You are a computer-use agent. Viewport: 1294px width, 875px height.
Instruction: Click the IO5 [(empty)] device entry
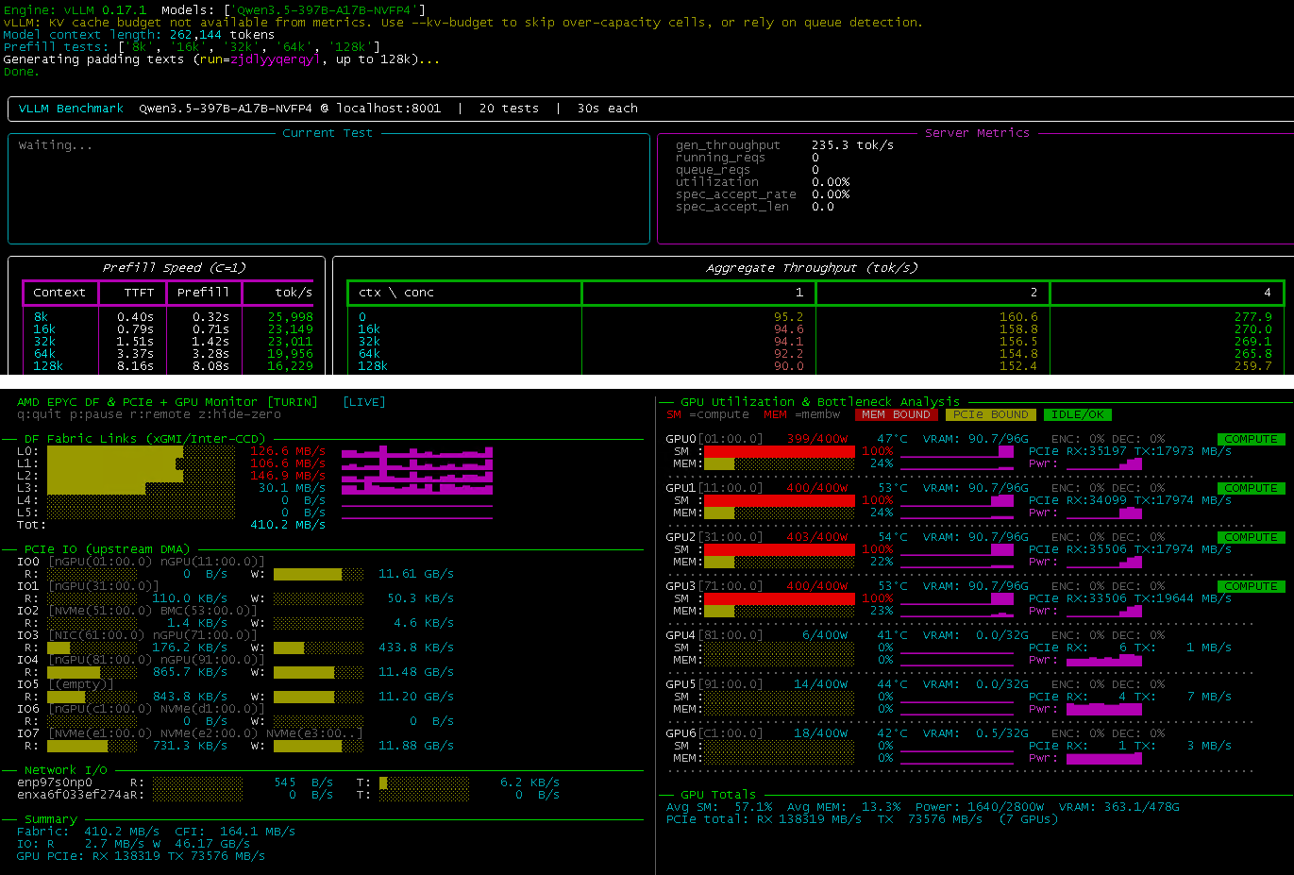(x=80, y=684)
